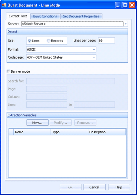Sort by the Type column header
This screenshot has width=137, height=195.
pos(69,132)
